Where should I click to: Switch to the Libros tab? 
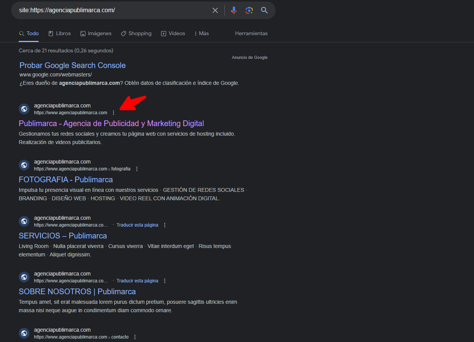(60, 34)
